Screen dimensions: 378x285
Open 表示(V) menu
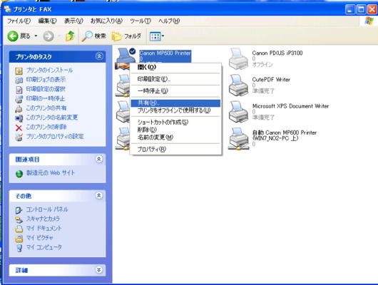coord(73,21)
